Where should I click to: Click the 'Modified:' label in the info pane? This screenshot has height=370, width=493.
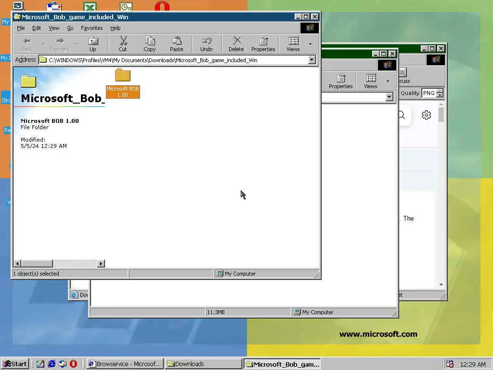click(x=33, y=139)
